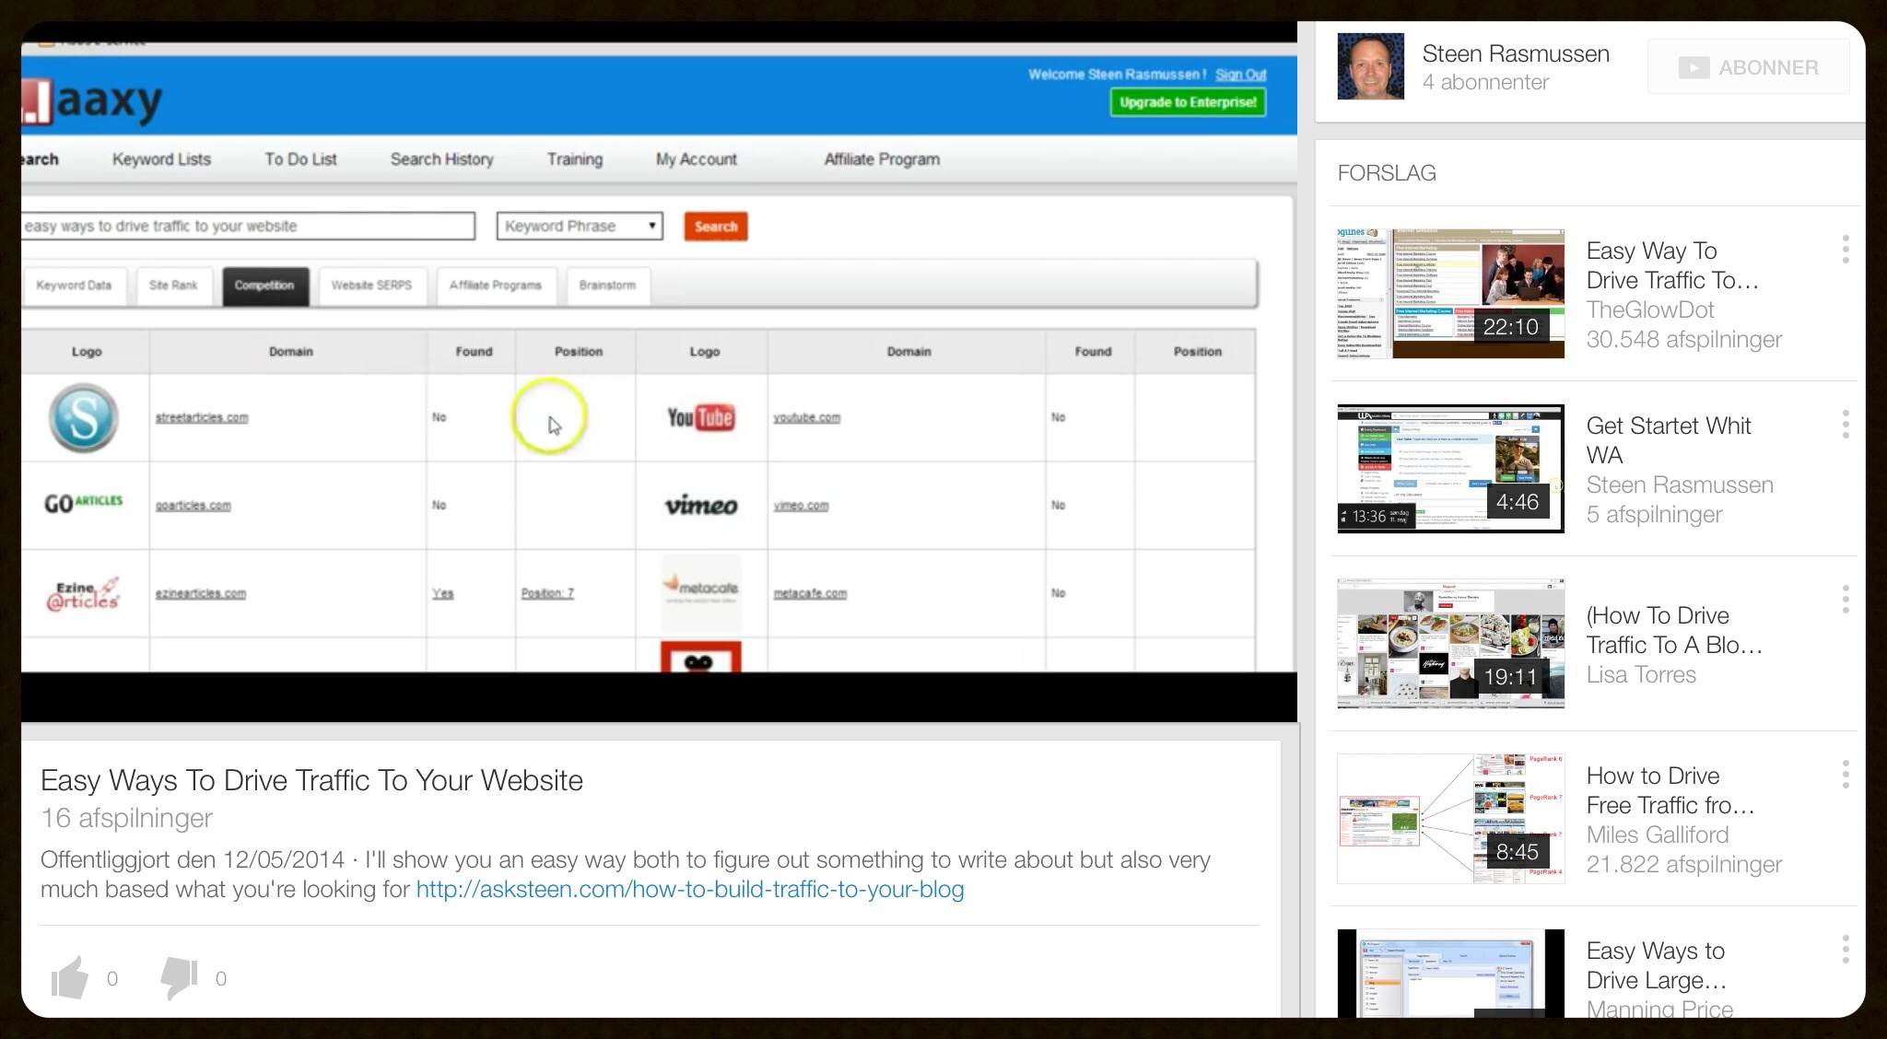The width and height of the screenshot is (1887, 1039).
Task: Click the thumbs down dislike icon
Action: pos(179,977)
